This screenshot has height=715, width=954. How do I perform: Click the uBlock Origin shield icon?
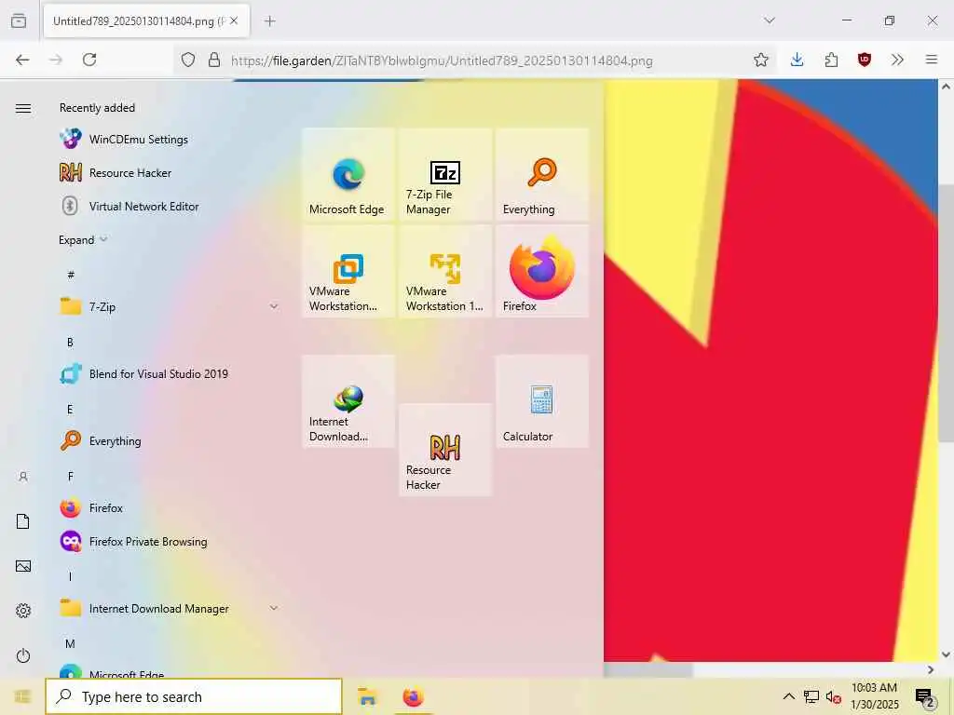click(864, 60)
